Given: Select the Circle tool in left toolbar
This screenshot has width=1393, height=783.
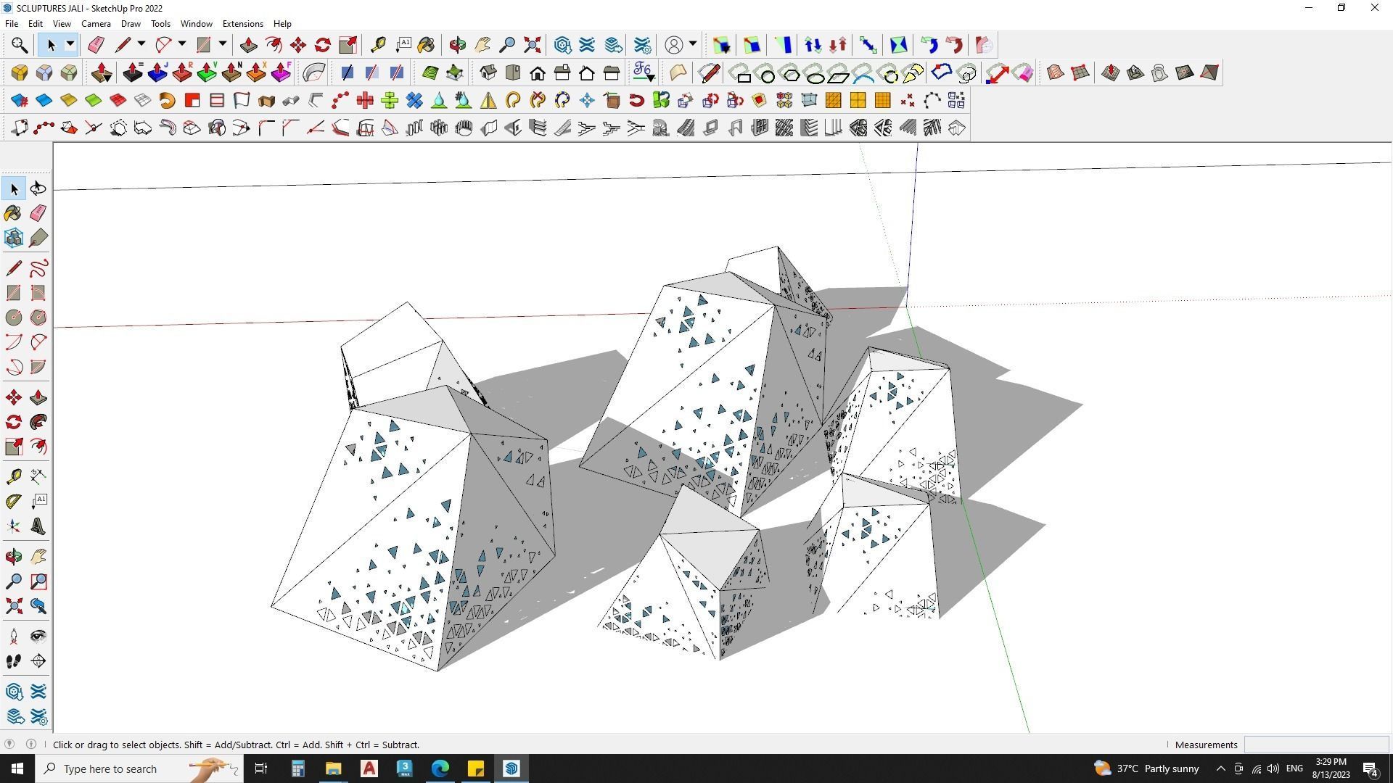Looking at the screenshot, I should pyautogui.click(x=14, y=318).
